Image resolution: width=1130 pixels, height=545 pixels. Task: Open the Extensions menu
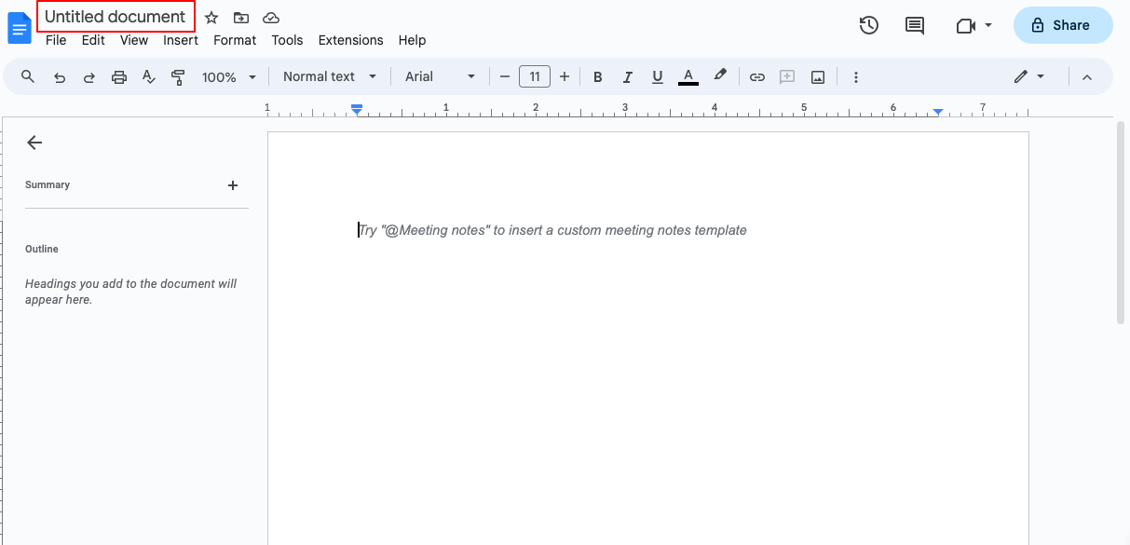pyautogui.click(x=350, y=40)
